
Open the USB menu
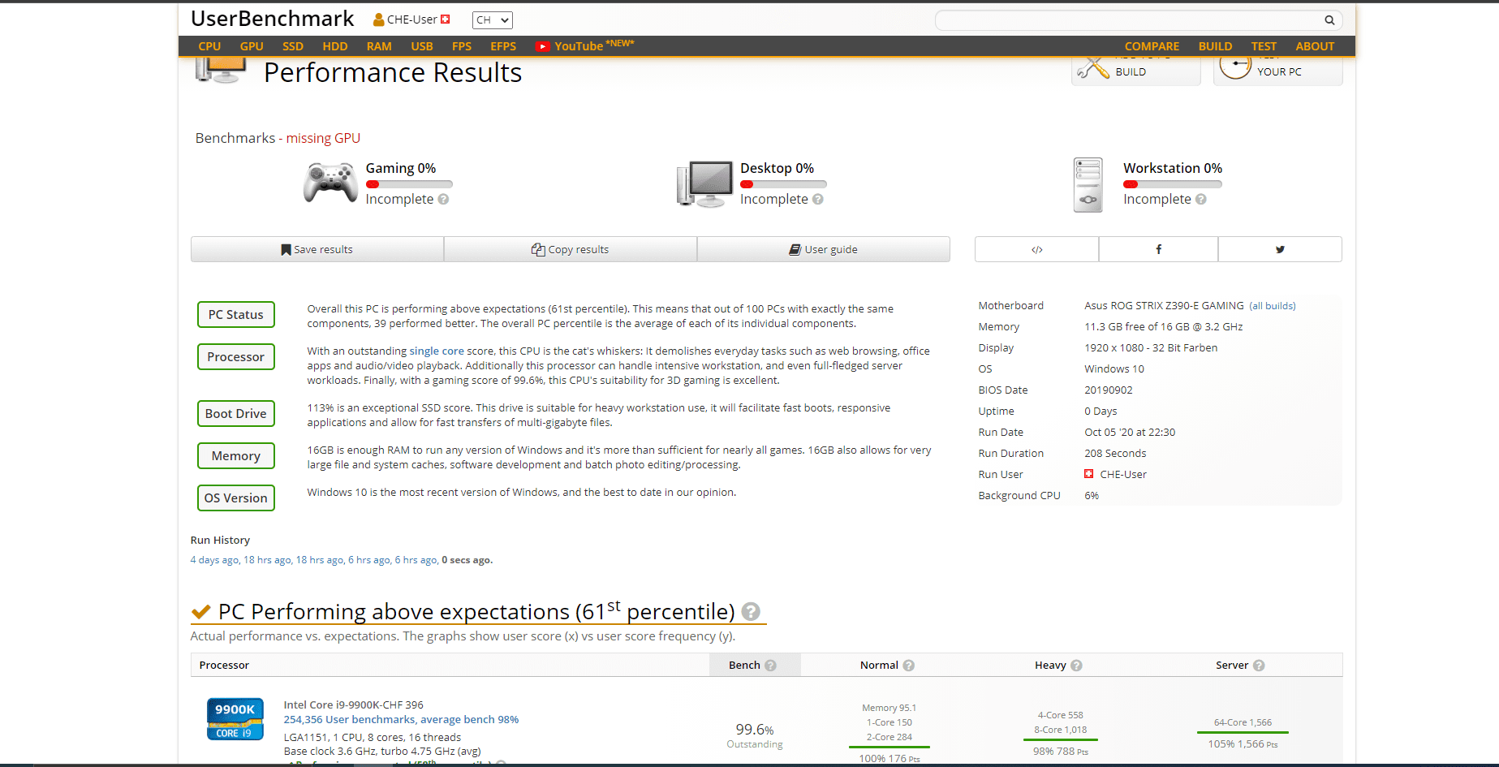422,47
